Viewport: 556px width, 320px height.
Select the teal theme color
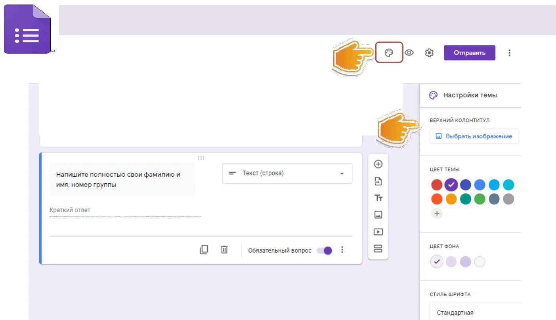click(466, 199)
